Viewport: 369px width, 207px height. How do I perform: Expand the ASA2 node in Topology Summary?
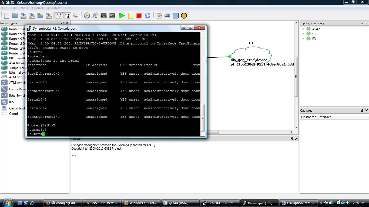(303, 29)
